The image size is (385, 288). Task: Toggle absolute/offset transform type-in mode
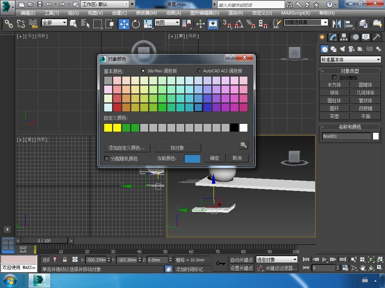point(75,259)
